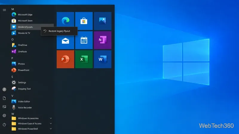This screenshot has width=239, height=134.
Task: Click the Microsoft Edge icon in app list
Action: coord(14,15)
